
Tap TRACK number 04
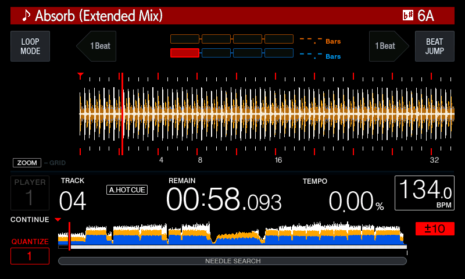coord(73,201)
